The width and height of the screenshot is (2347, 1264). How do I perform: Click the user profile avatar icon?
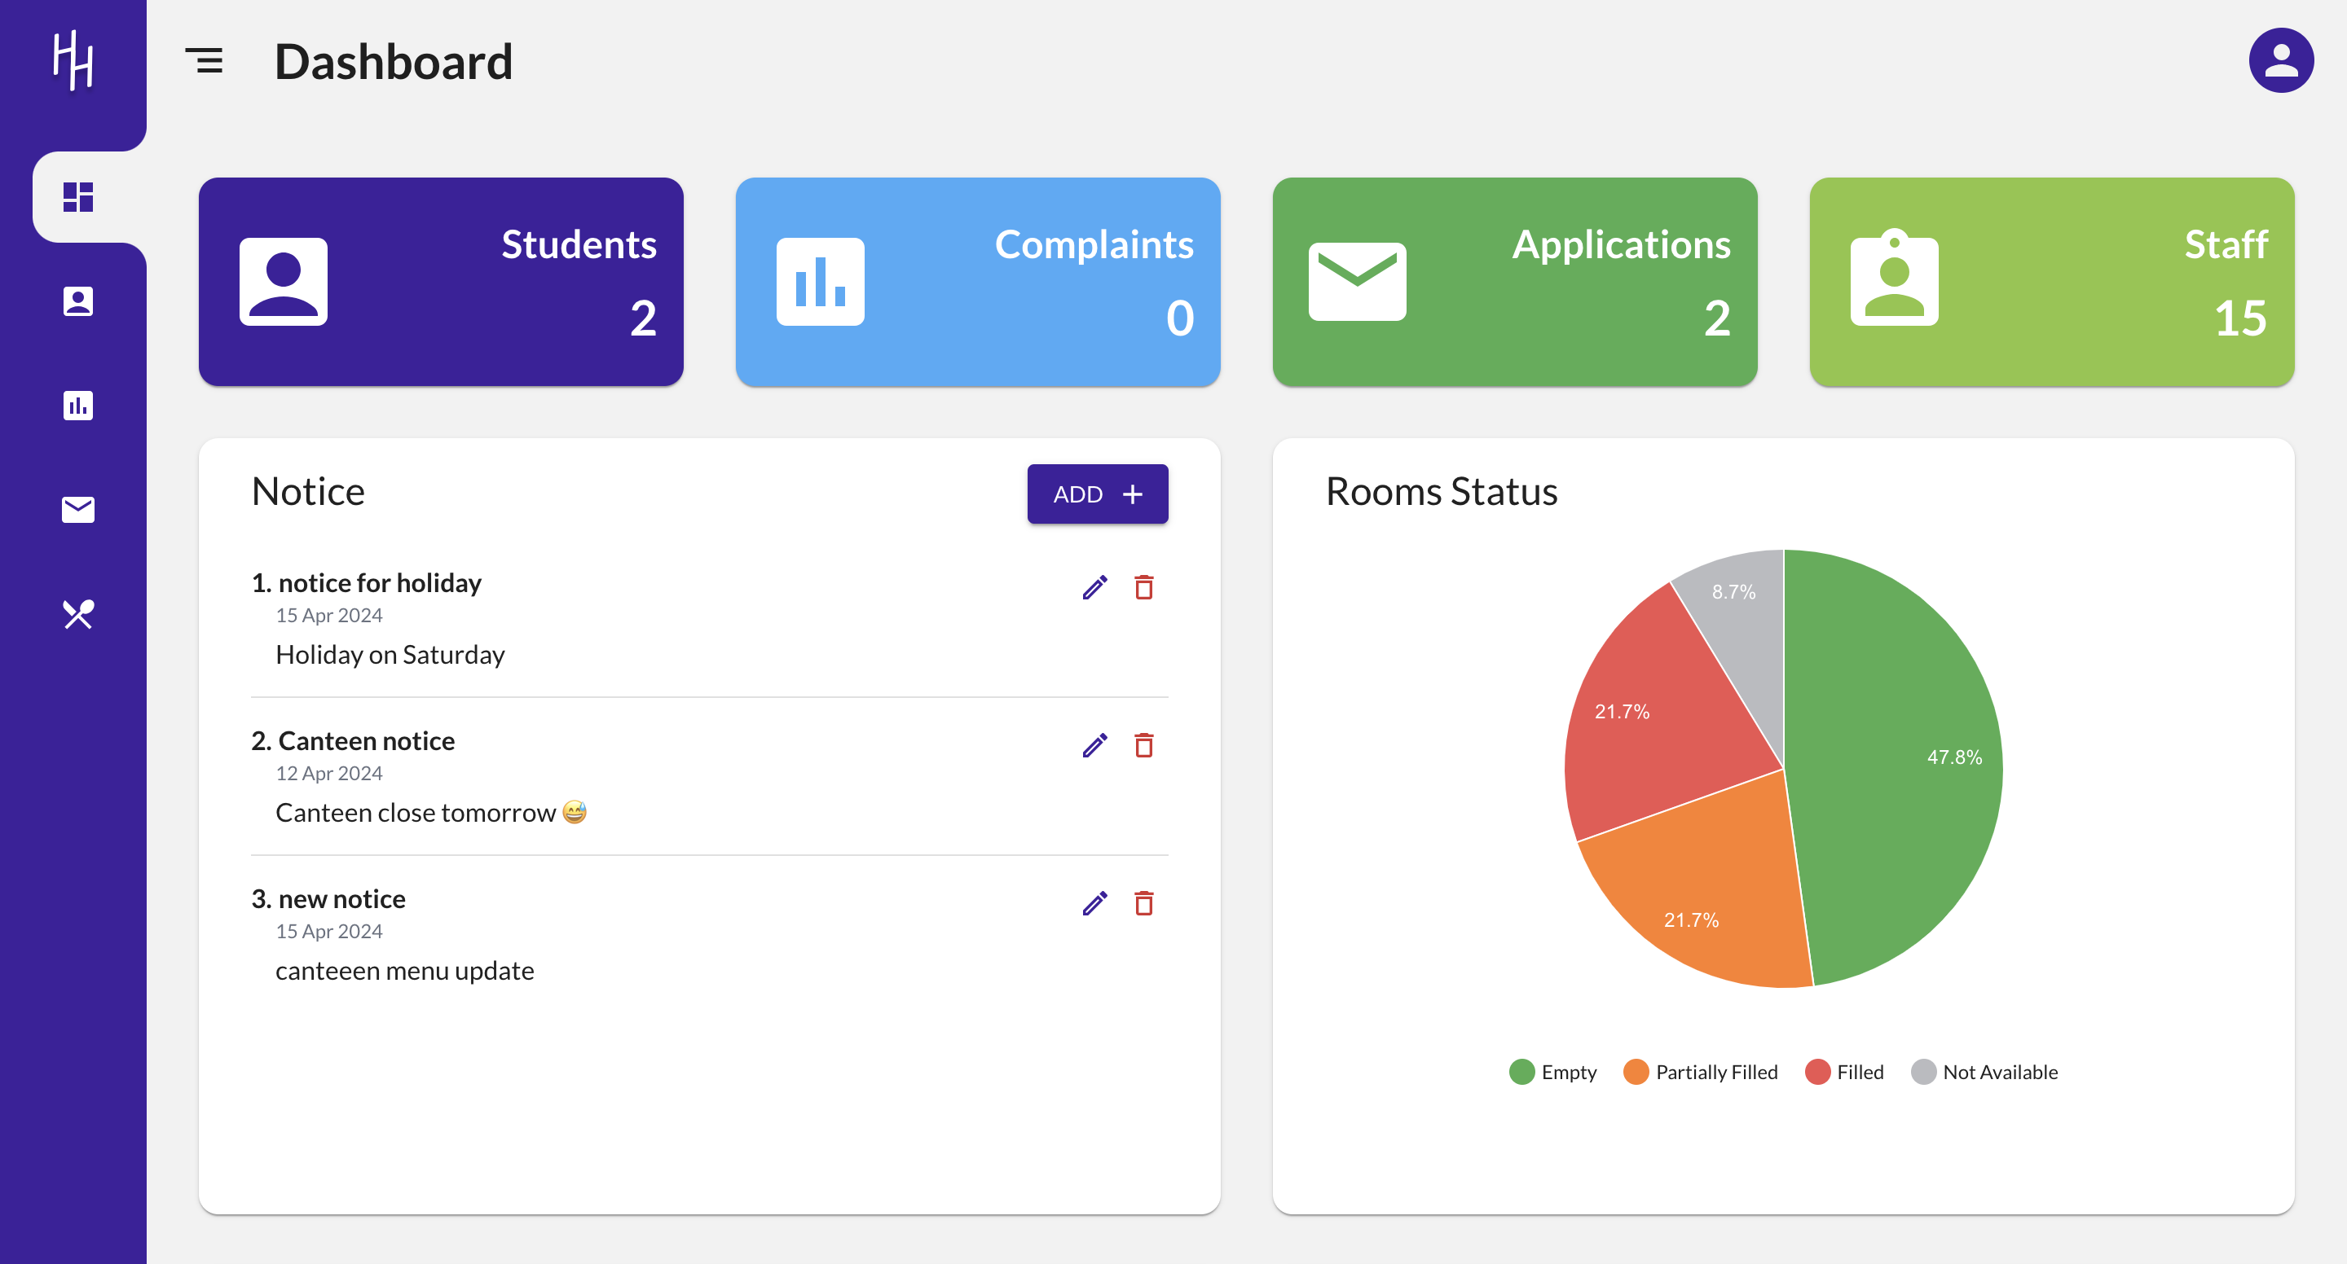[x=2279, y=61]
